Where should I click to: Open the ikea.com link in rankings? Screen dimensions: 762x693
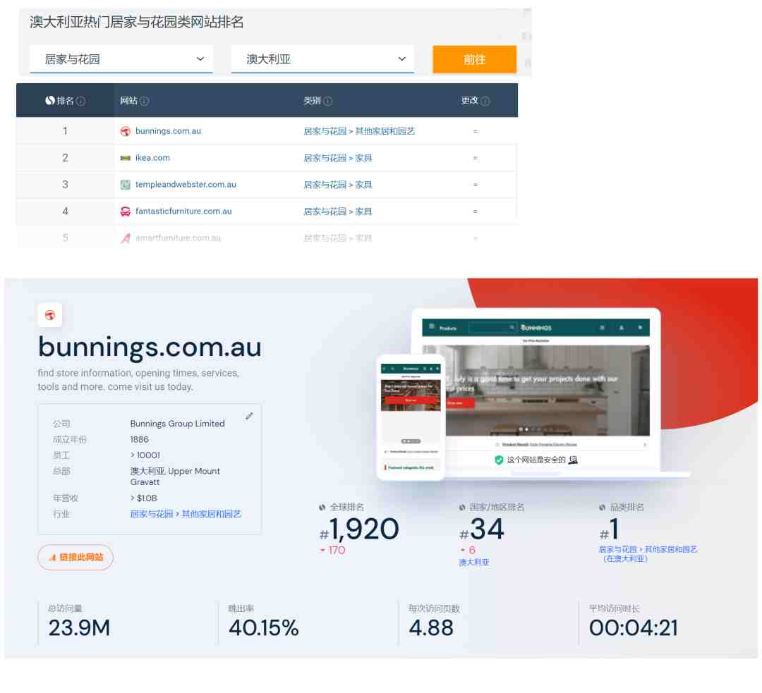pyautogui.click(x=152, y=158)
